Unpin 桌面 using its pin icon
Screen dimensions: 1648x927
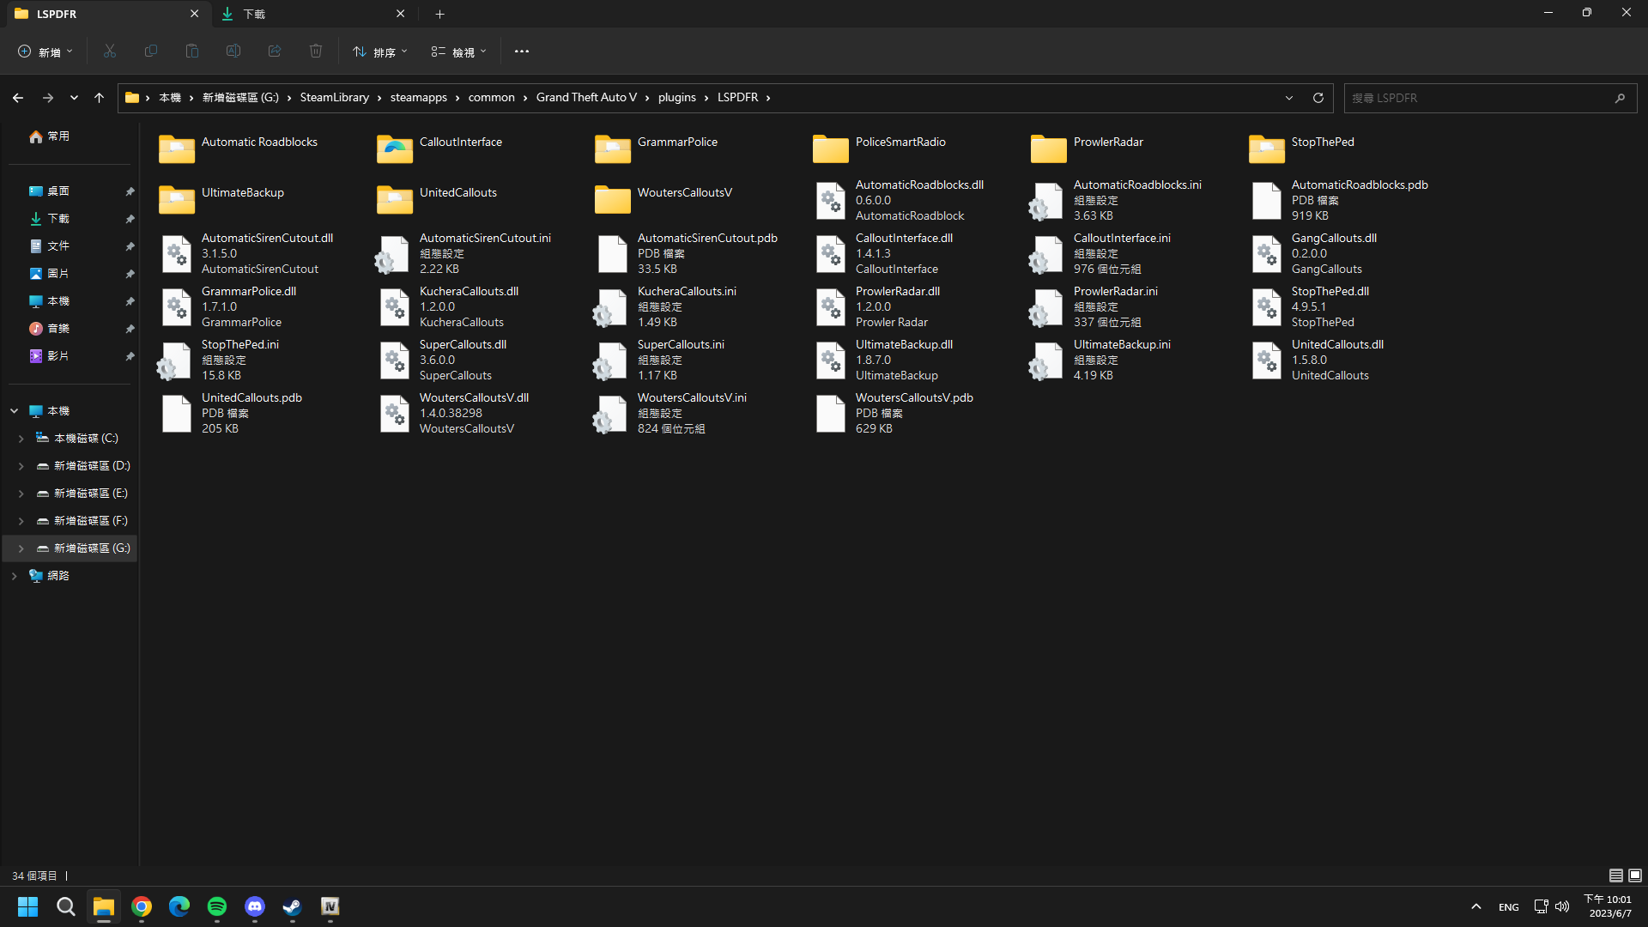tap(130, 191)
